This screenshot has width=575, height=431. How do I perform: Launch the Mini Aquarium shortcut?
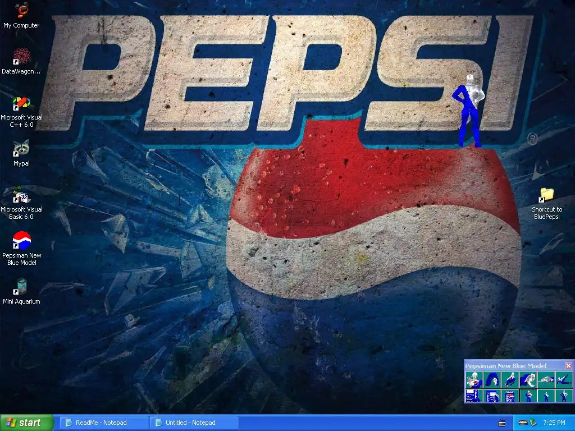[x=22, y=292]
